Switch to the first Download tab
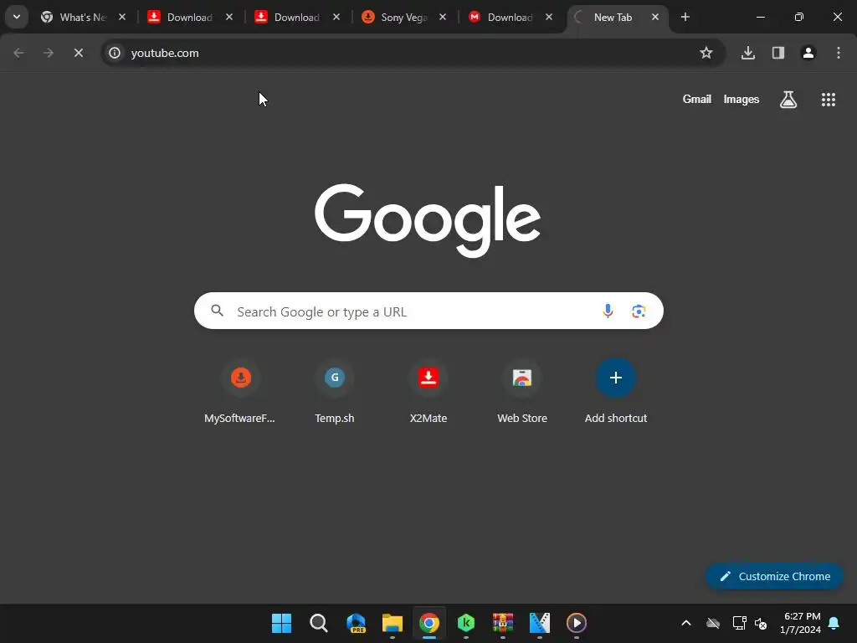Viewport: 857px width, 643px height. tap(190, 17)
